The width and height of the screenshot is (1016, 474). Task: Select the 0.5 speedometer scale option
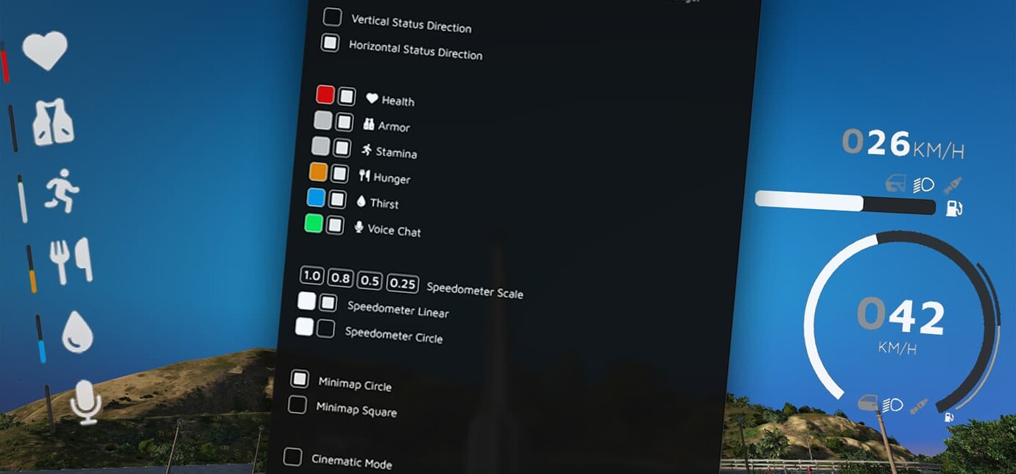[x=370, y=280]
